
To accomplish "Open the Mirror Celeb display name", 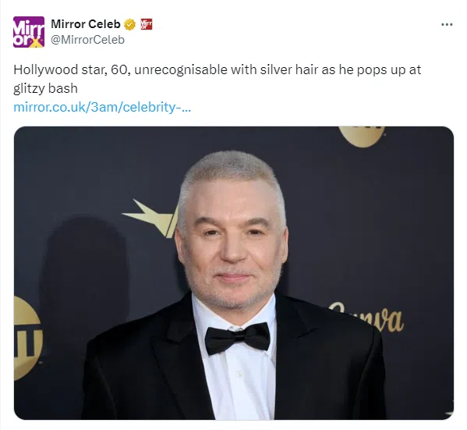I will click(86, 24).
